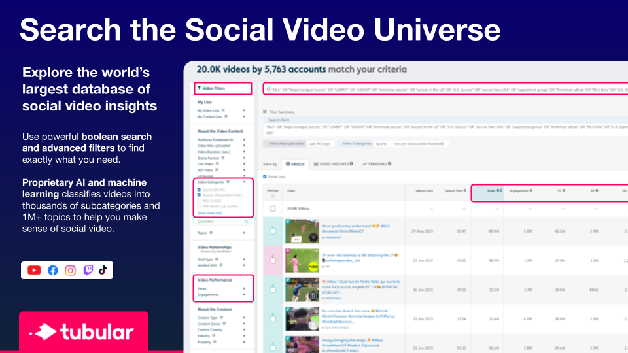Sort by the Upload Date column

click(424, 190)
